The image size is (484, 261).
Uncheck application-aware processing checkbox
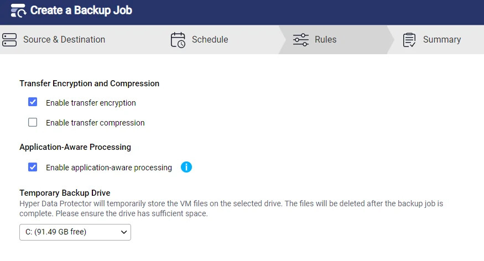coord(33,167)
